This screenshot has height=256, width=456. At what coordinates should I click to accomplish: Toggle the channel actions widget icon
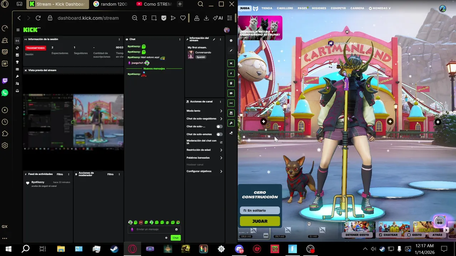coord(231,113)
